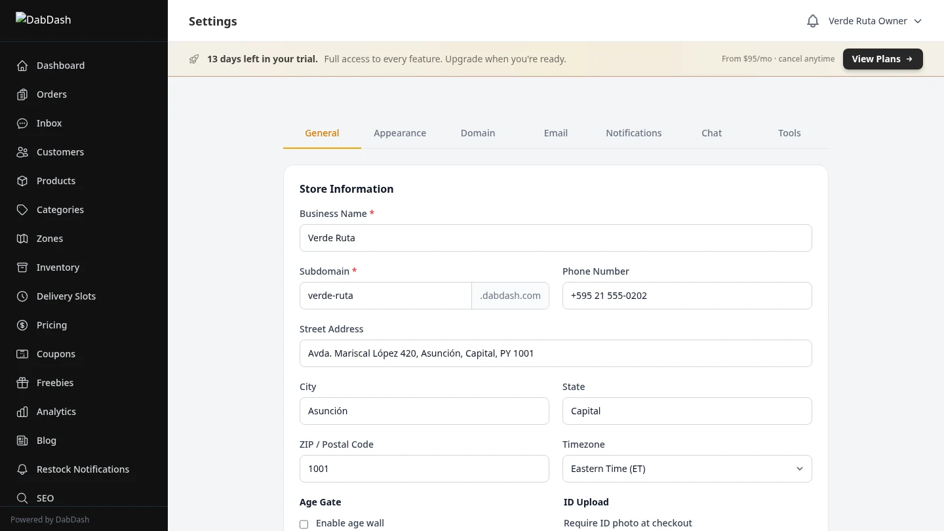Open the Dashboard from the sidebar

[x=60, y=66]
